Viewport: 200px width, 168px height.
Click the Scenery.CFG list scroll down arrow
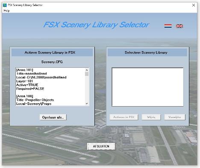(x=87, y=104)
